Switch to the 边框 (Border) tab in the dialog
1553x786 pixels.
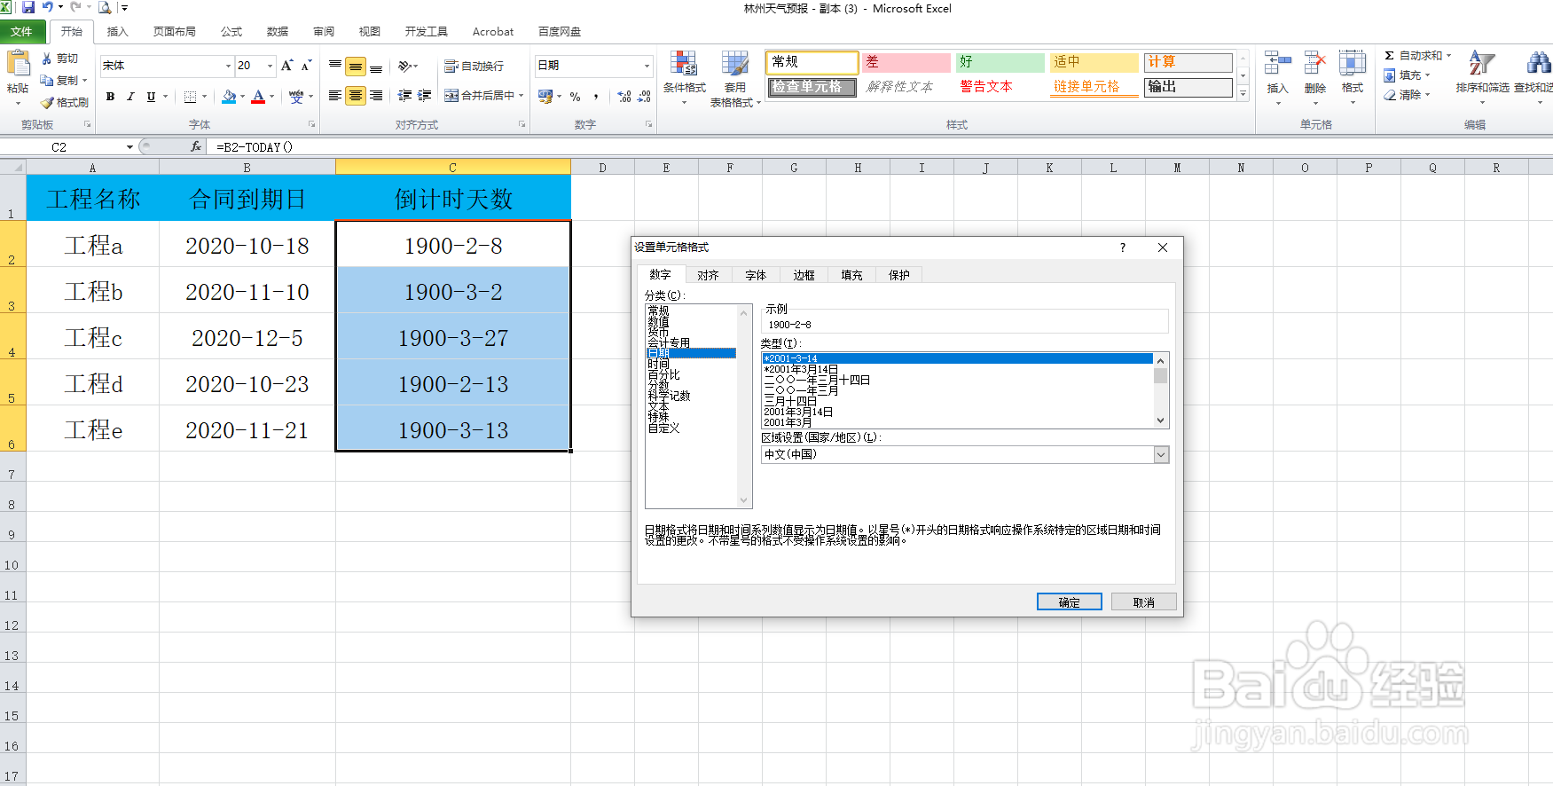click(x=804, y=275)
